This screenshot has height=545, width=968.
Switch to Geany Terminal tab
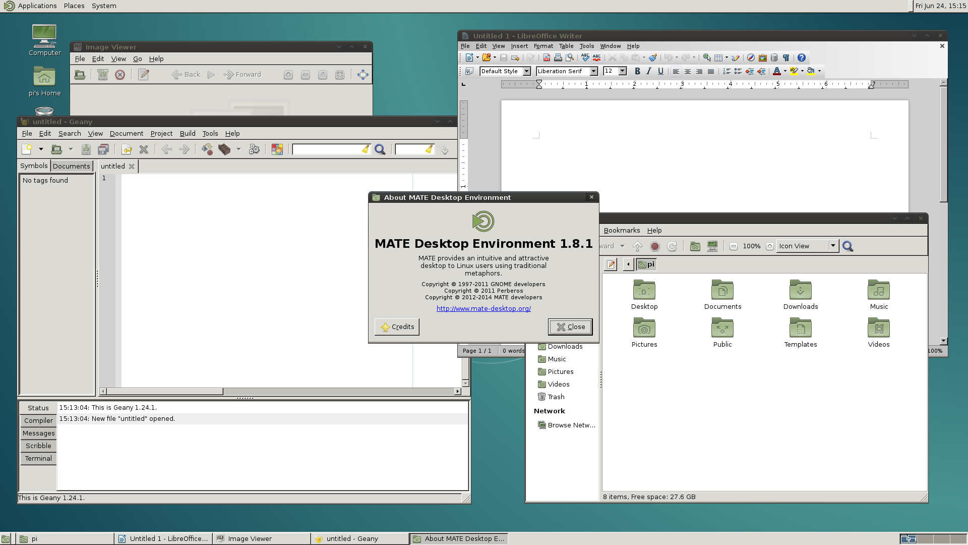coord(38,459)
